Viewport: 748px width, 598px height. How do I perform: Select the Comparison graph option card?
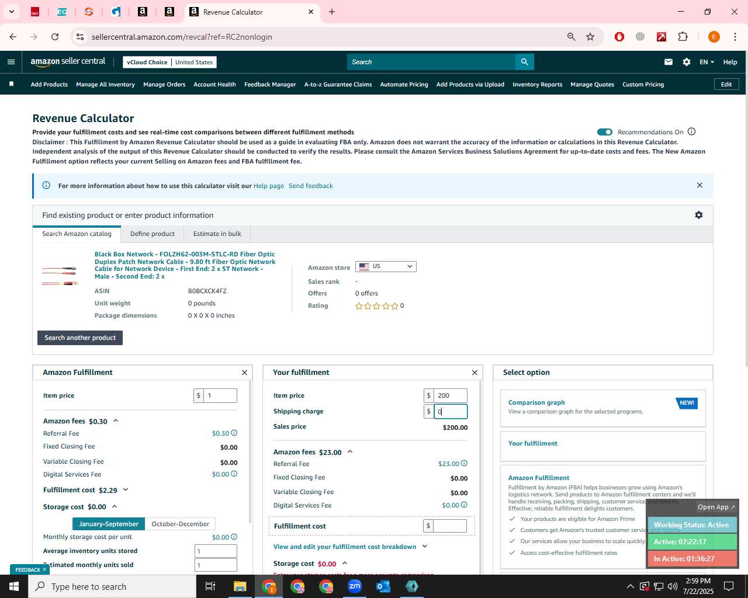(x=603, y=408)
